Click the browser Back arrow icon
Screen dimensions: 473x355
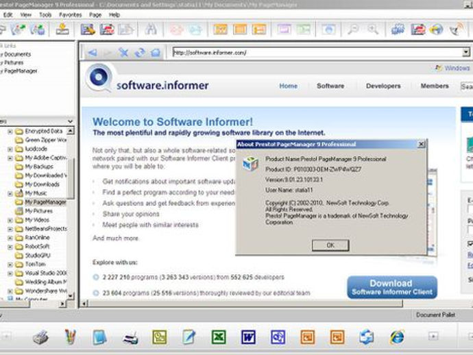tap(93, 53)
